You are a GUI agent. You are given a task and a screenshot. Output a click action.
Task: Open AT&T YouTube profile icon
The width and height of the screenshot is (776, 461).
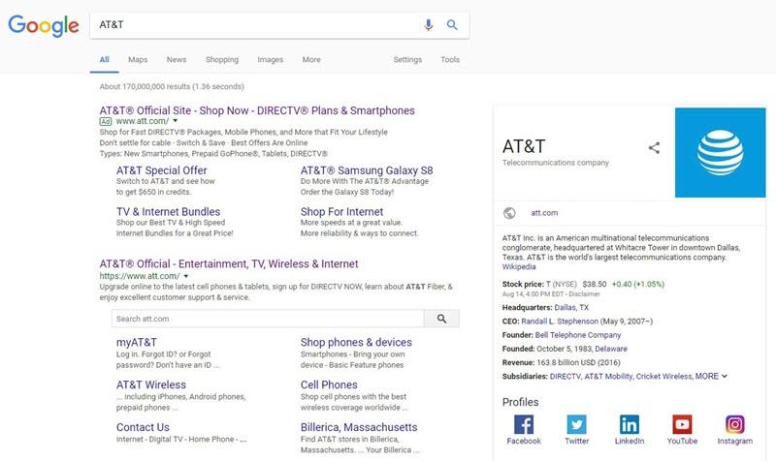pos(682,424)
